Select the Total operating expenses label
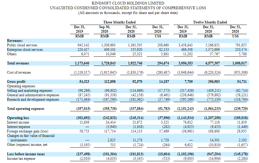The image size is (259, 163). pyautogui.click(x=26, y=109)
